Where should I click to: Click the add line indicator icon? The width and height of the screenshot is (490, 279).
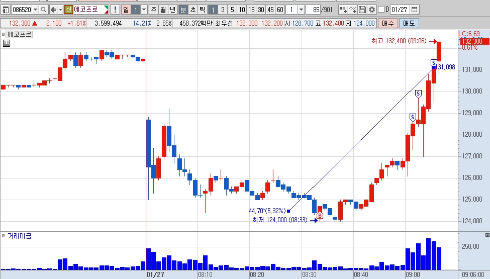(x=353, y=10)
